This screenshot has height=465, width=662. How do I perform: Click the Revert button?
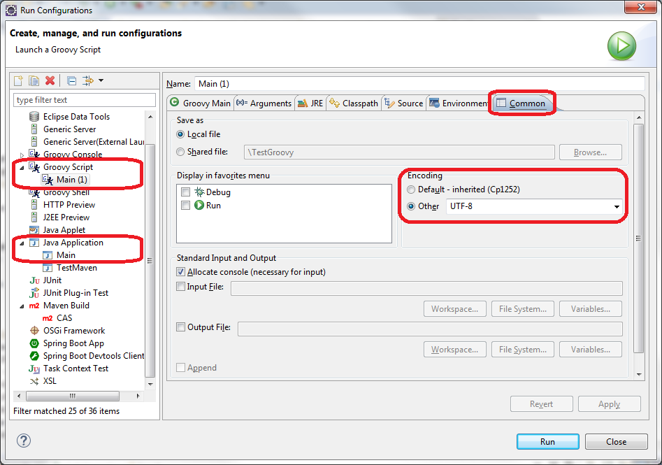click(541, 404)
